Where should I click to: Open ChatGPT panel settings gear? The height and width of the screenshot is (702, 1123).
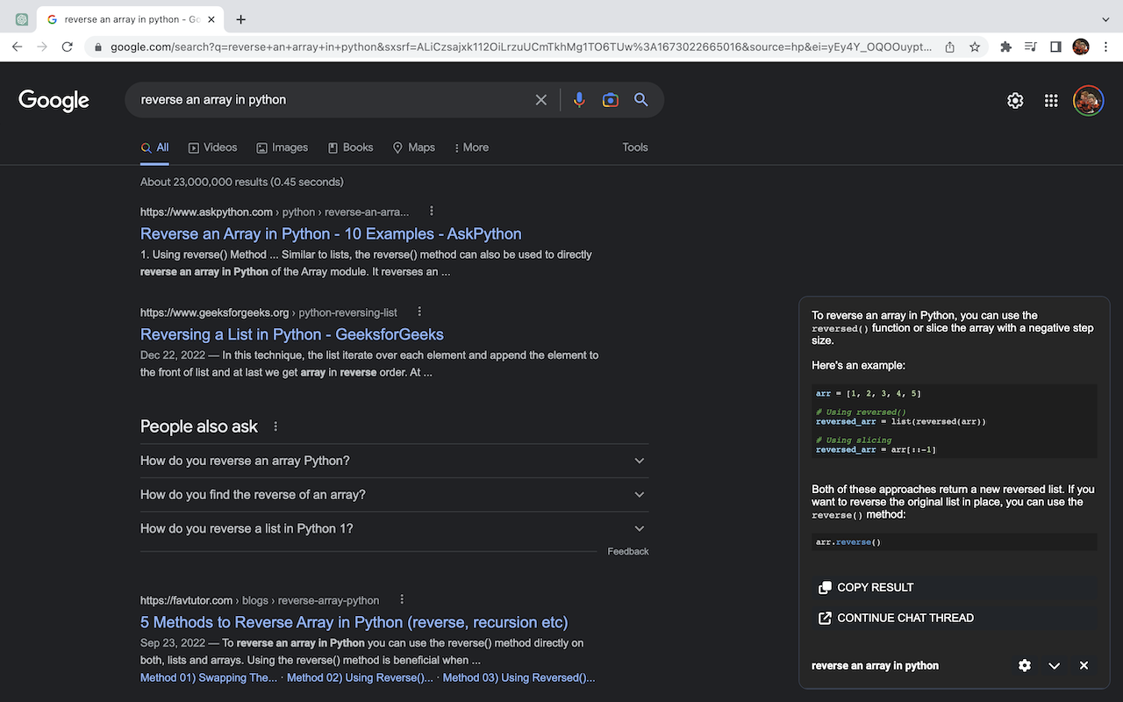pos(1025,666)
